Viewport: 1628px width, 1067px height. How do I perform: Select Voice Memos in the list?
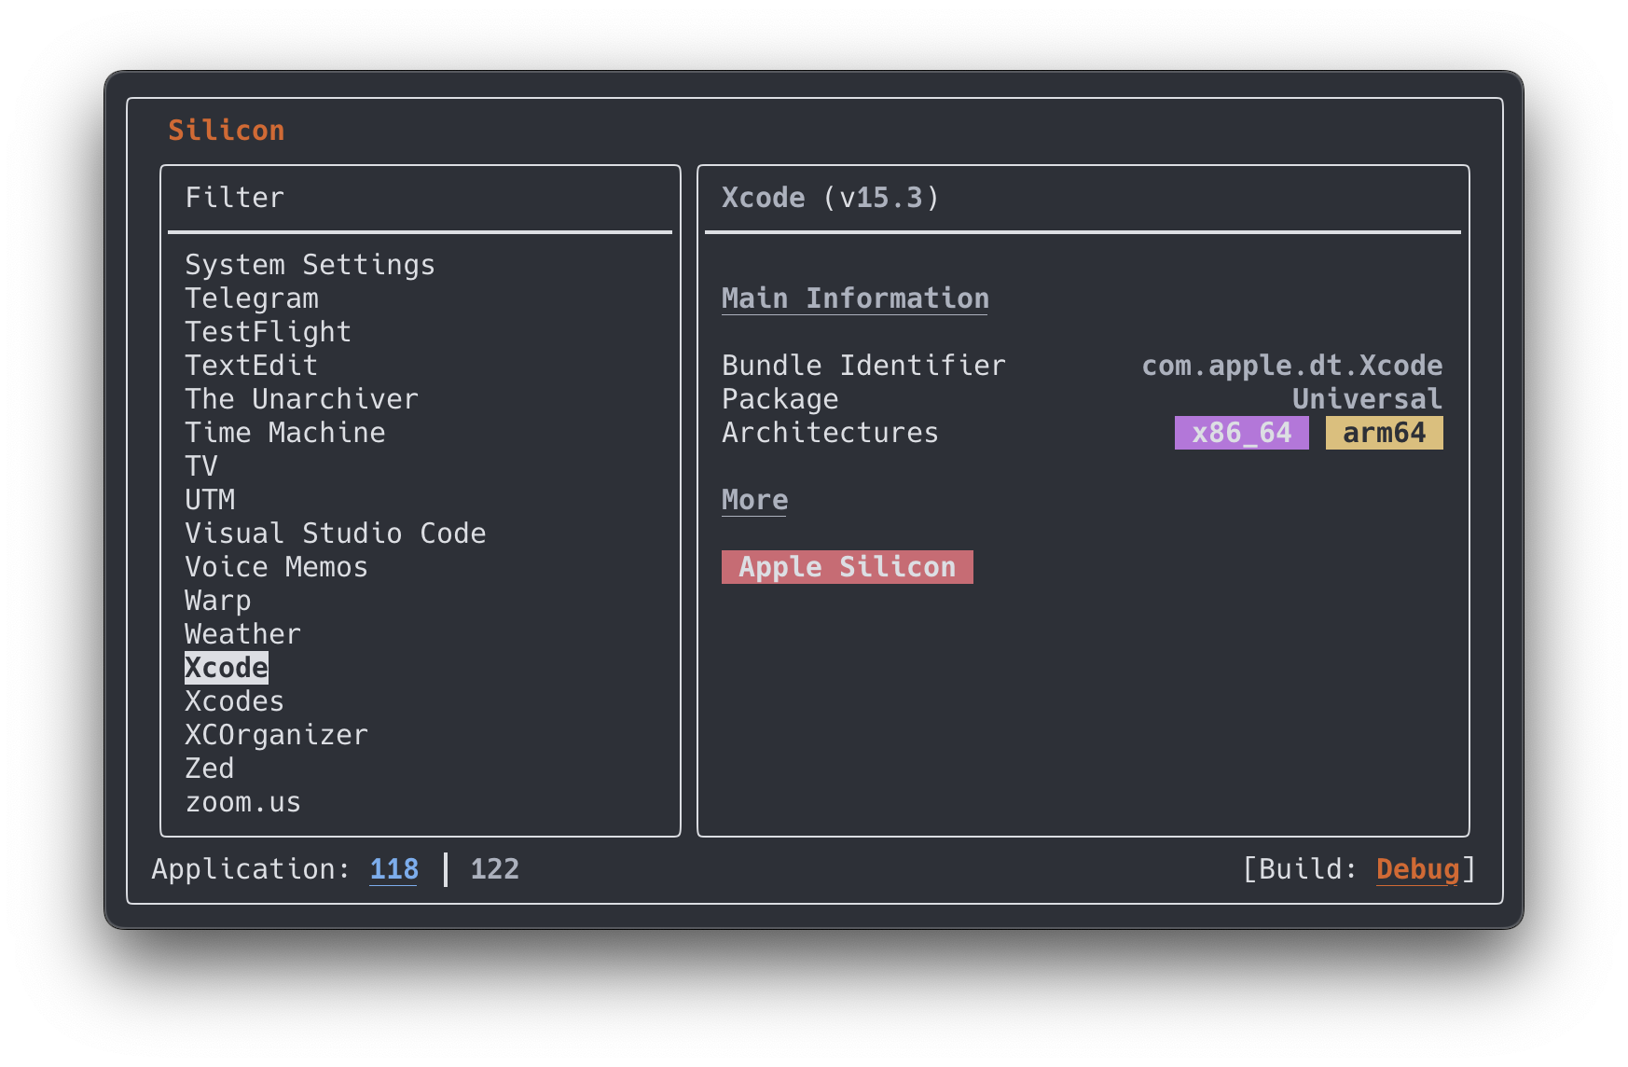pos(277,567)
